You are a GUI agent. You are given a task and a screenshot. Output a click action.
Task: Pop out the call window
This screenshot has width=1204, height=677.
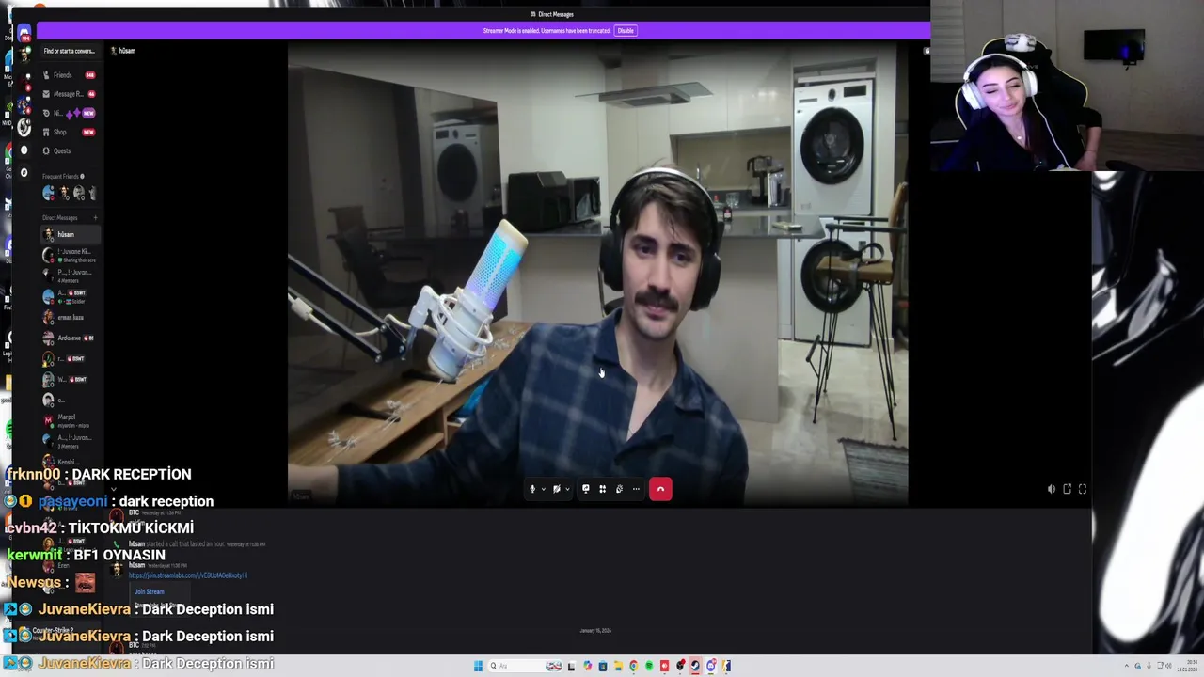click(x=1067, y=489)
